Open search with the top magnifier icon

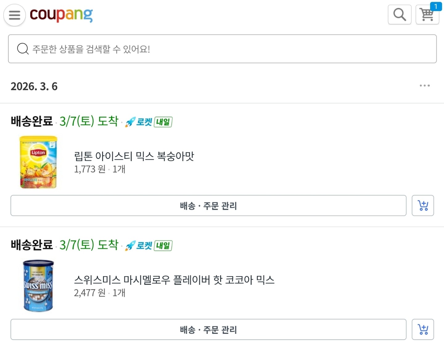coord(399,14)
